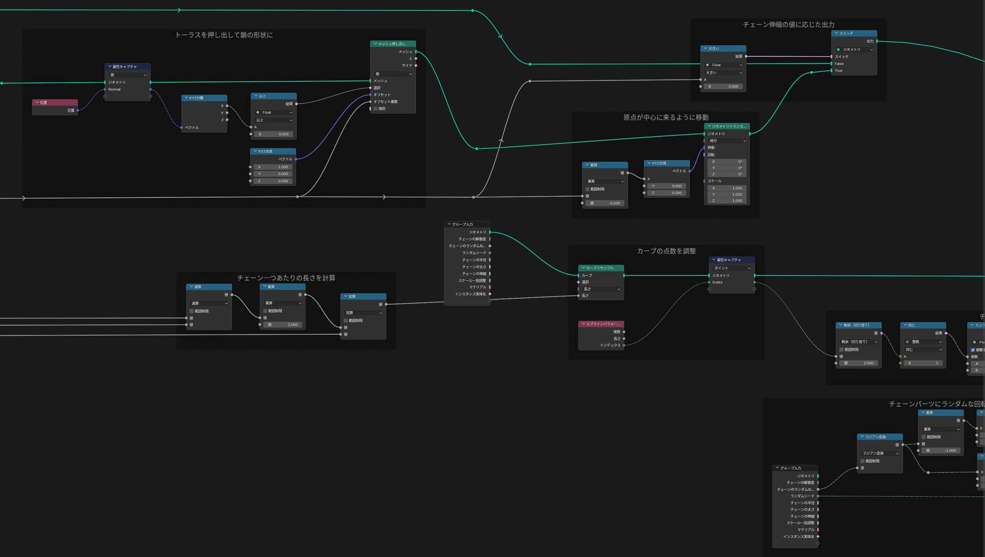This screenshot has height=557, width=985.
Task: Click the グループ入力 node header
Action: coord(467,224)
